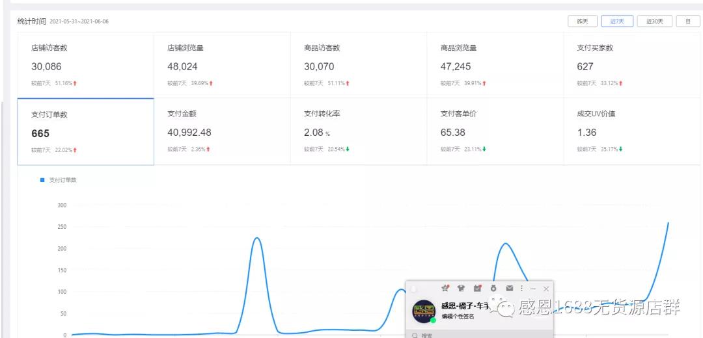
Task: Click the 1.36 UV value figure
Action: (x=587, y=133)
